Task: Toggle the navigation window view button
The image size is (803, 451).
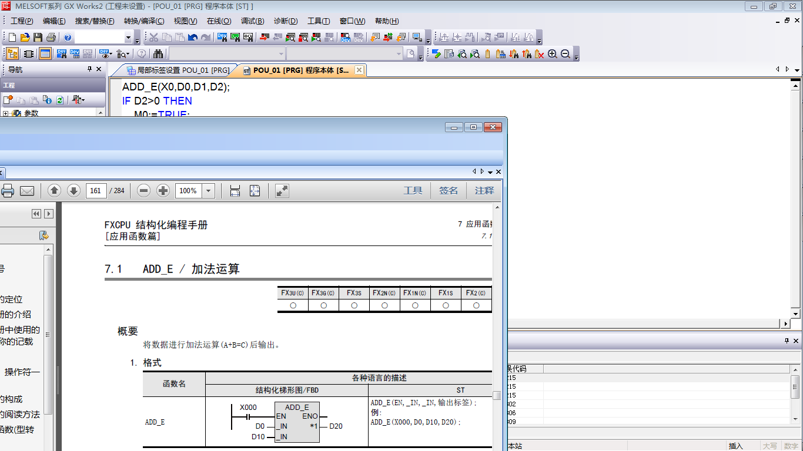Action: tap(12, 54)
